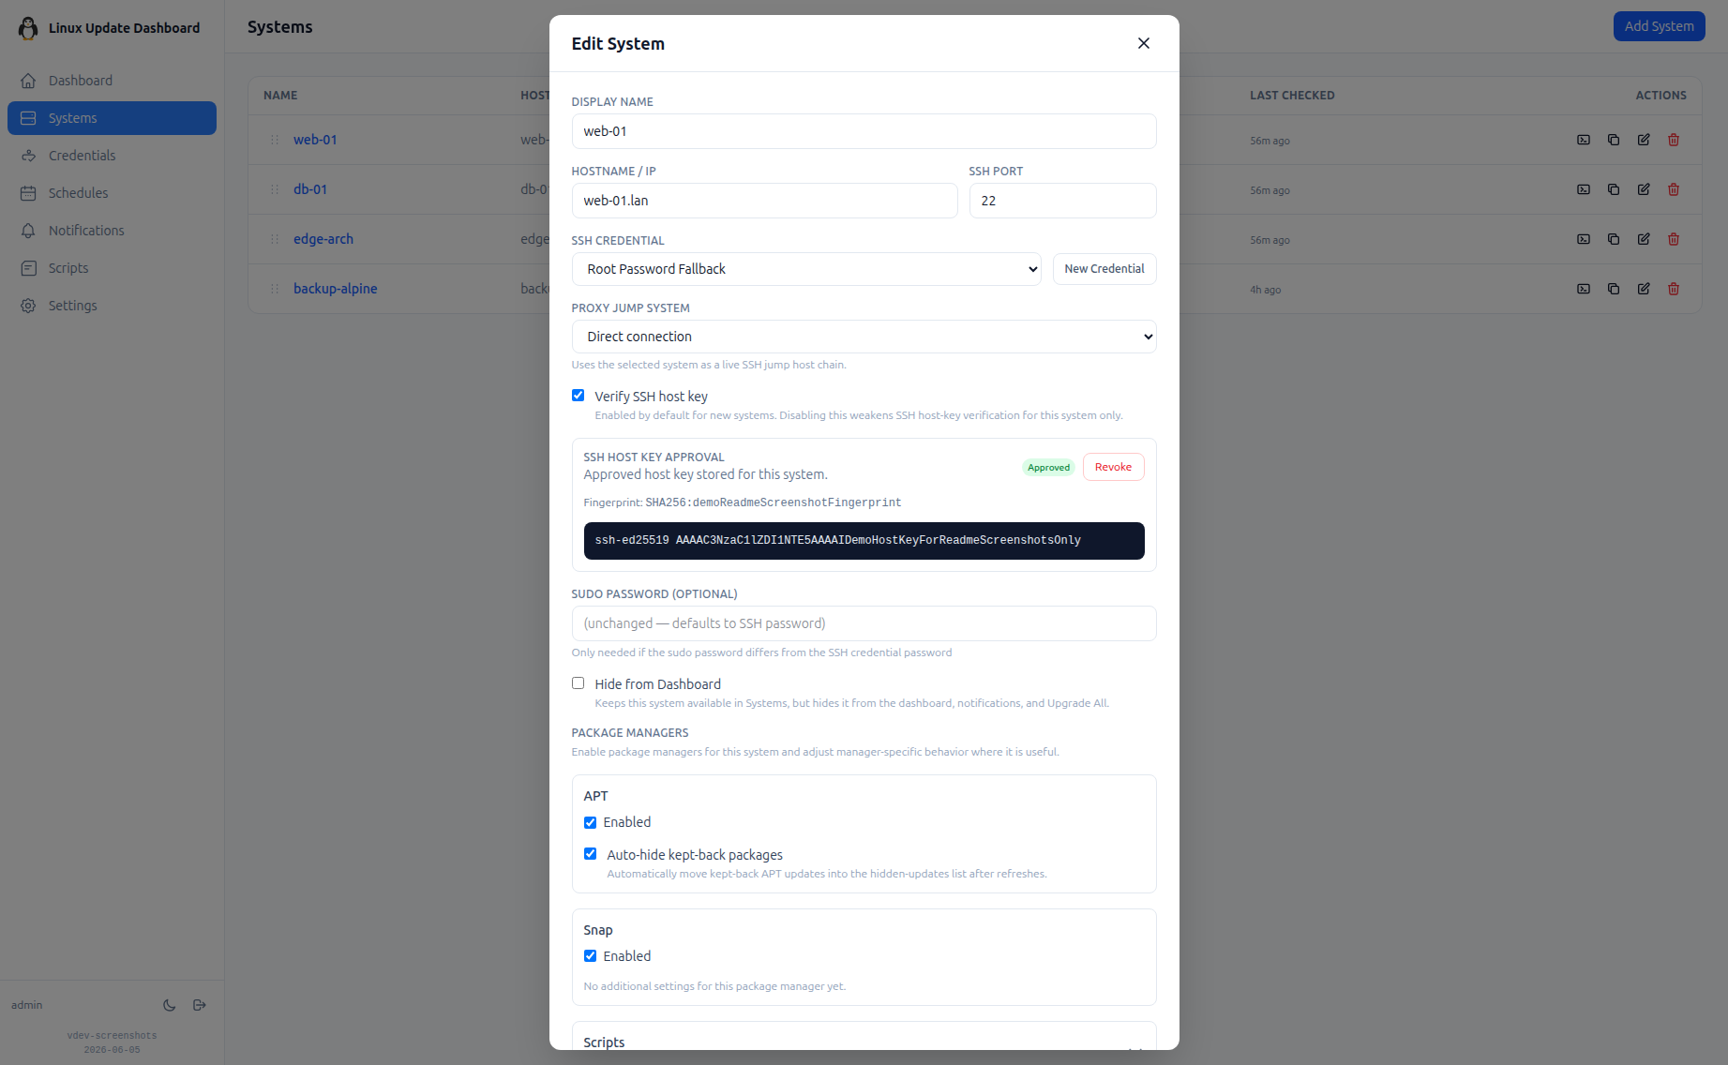Edit the backup-alpine system via pencil icon
The image size is (1728, 1065).
1644,289
